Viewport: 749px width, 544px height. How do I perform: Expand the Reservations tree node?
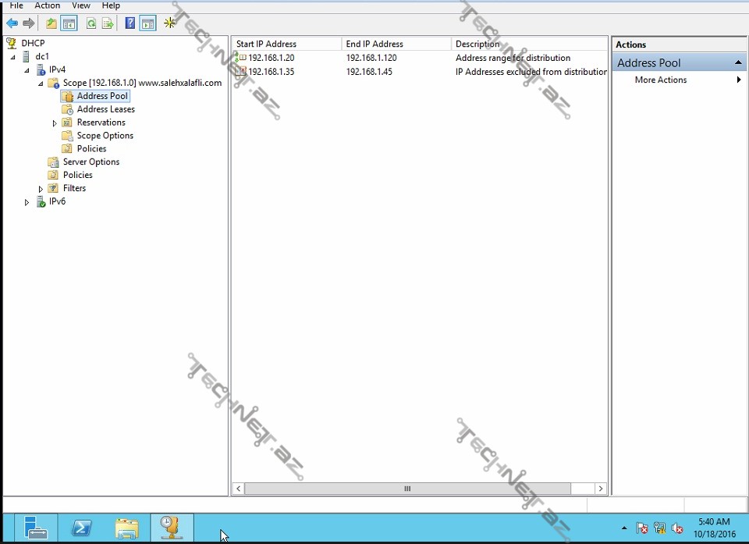click(x=55, y=123)
